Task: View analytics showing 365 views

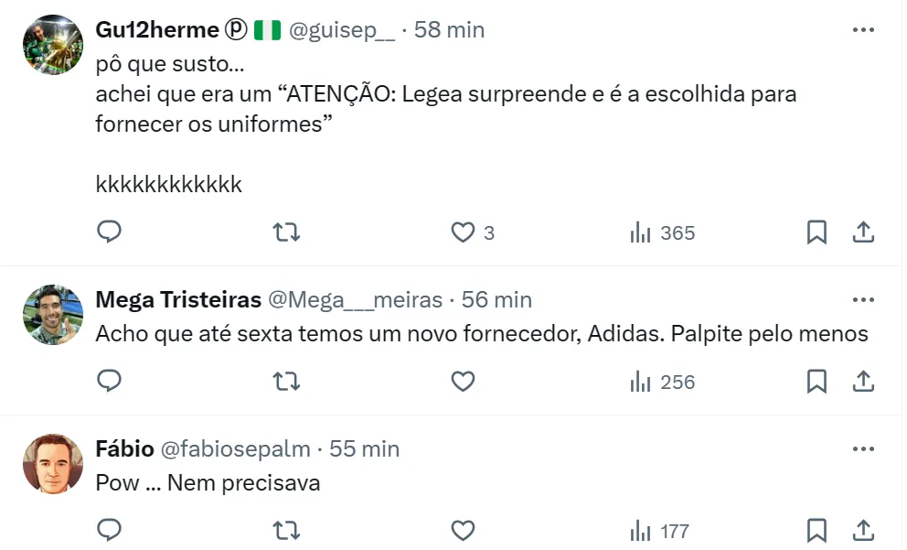Action: 663,232
